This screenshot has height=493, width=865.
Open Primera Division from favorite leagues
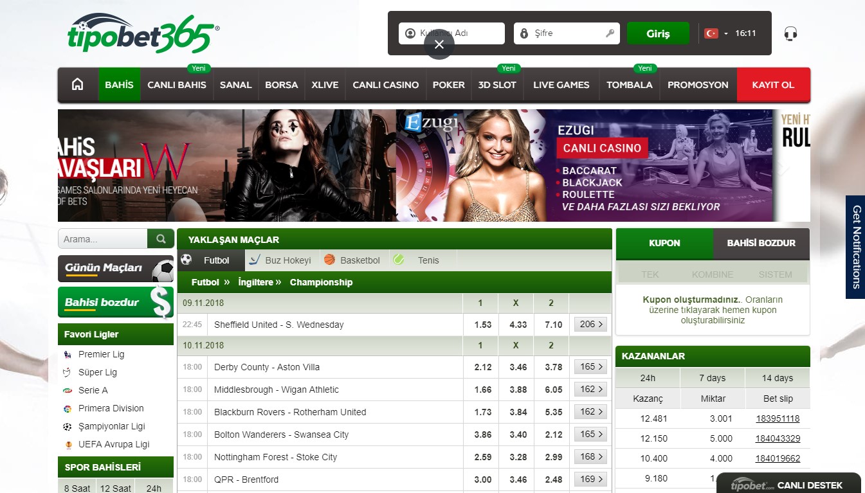pos(111,408)
